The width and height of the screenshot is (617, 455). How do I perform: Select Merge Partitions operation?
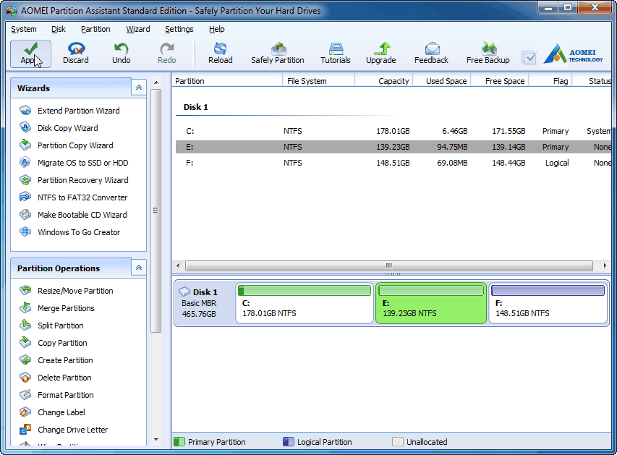point(66,308)
